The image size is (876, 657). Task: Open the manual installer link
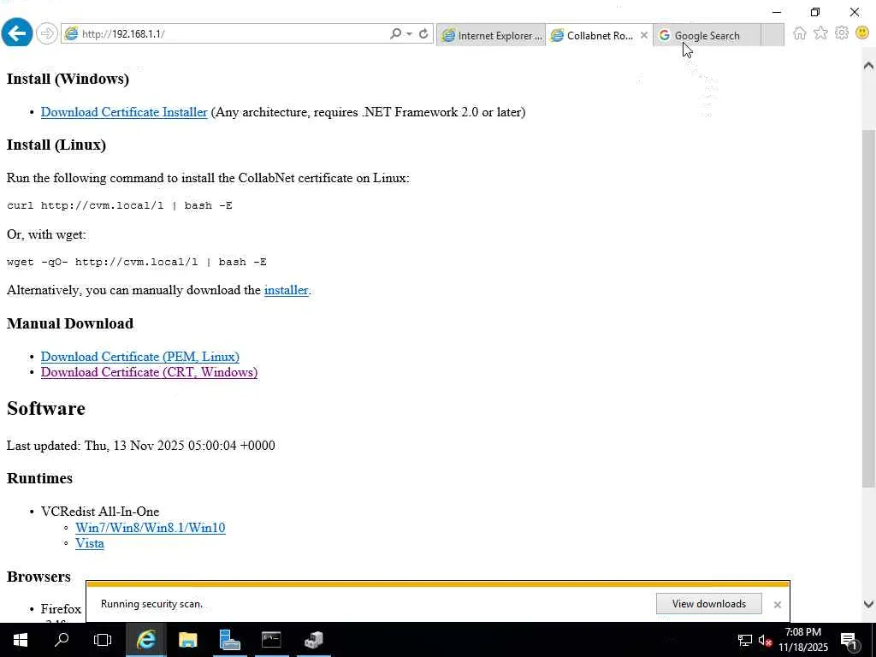tap(286, 291)
